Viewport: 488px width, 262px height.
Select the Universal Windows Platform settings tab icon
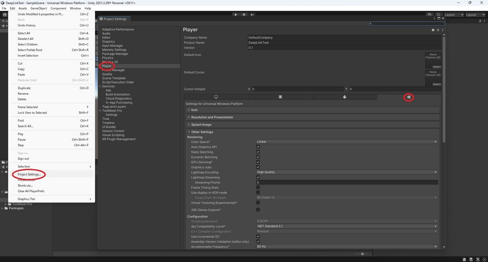pyautogui.click(x=409, y=97)
